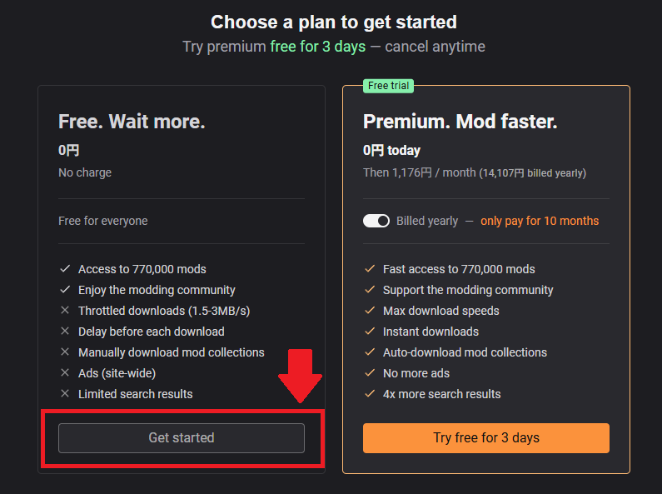Click the checkmark beside Enjoy the modding community

(65, 290)
